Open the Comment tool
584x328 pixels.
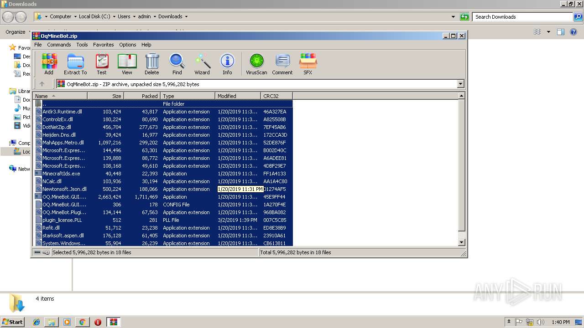(282, 64)
